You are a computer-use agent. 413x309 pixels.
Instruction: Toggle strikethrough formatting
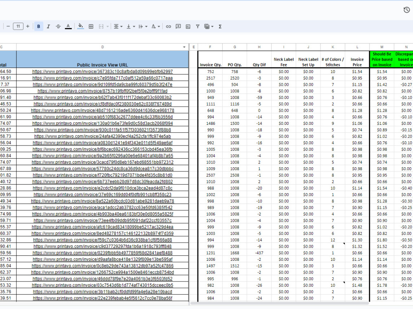pyautogui.click(x=58, y=26)
